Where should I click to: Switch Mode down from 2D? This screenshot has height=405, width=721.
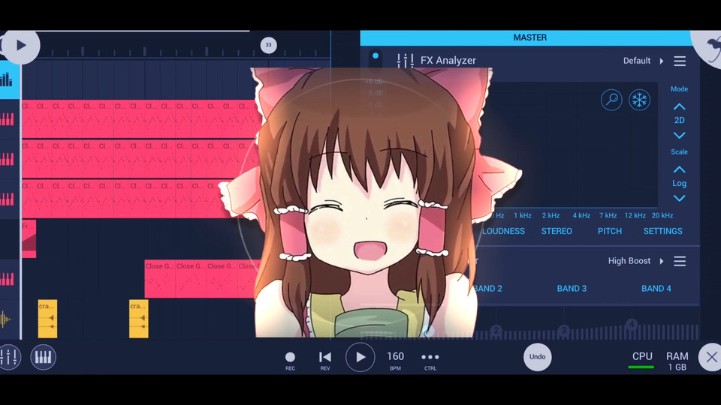(679, 136)
